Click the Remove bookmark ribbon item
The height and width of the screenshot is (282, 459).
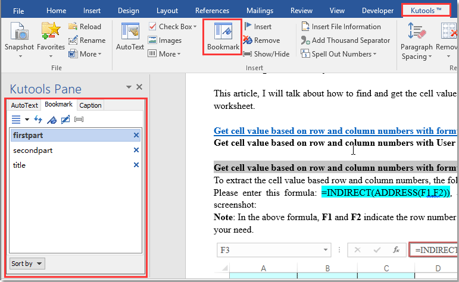(261, 40)
